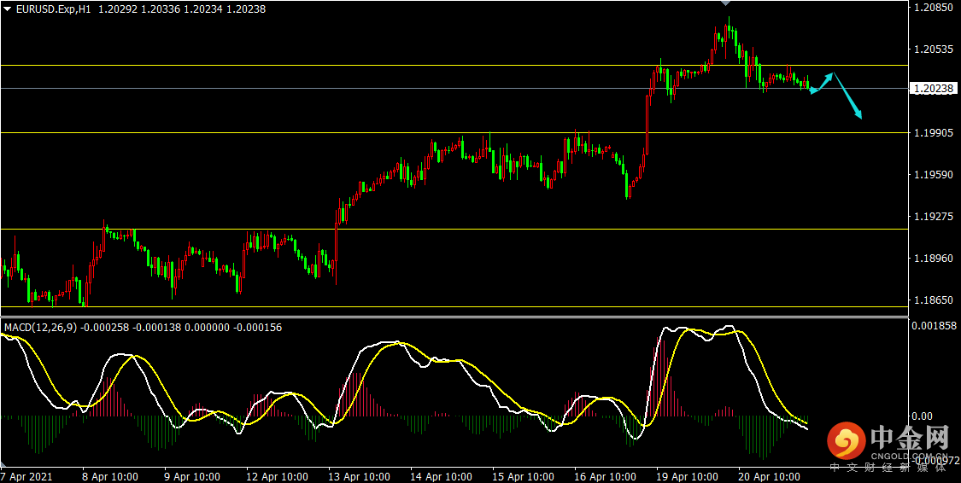Image resolution: width=961 pixels, height=483 pixels.
Task: Click the 12 Apr 10:00 time label
Action: pyautogui.click(x=278, y=476)
